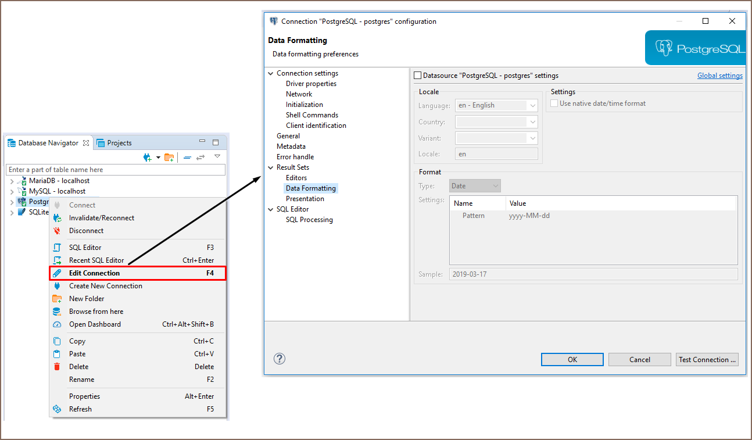Click the SQLite database icon in navigator

22,212
